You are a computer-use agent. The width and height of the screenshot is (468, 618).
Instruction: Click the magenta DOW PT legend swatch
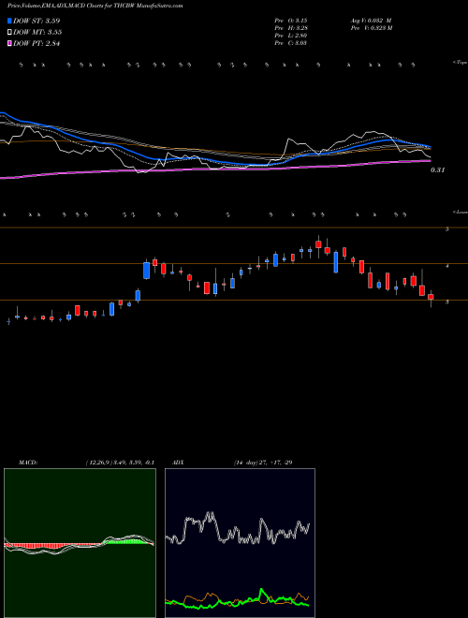[9, 44]
